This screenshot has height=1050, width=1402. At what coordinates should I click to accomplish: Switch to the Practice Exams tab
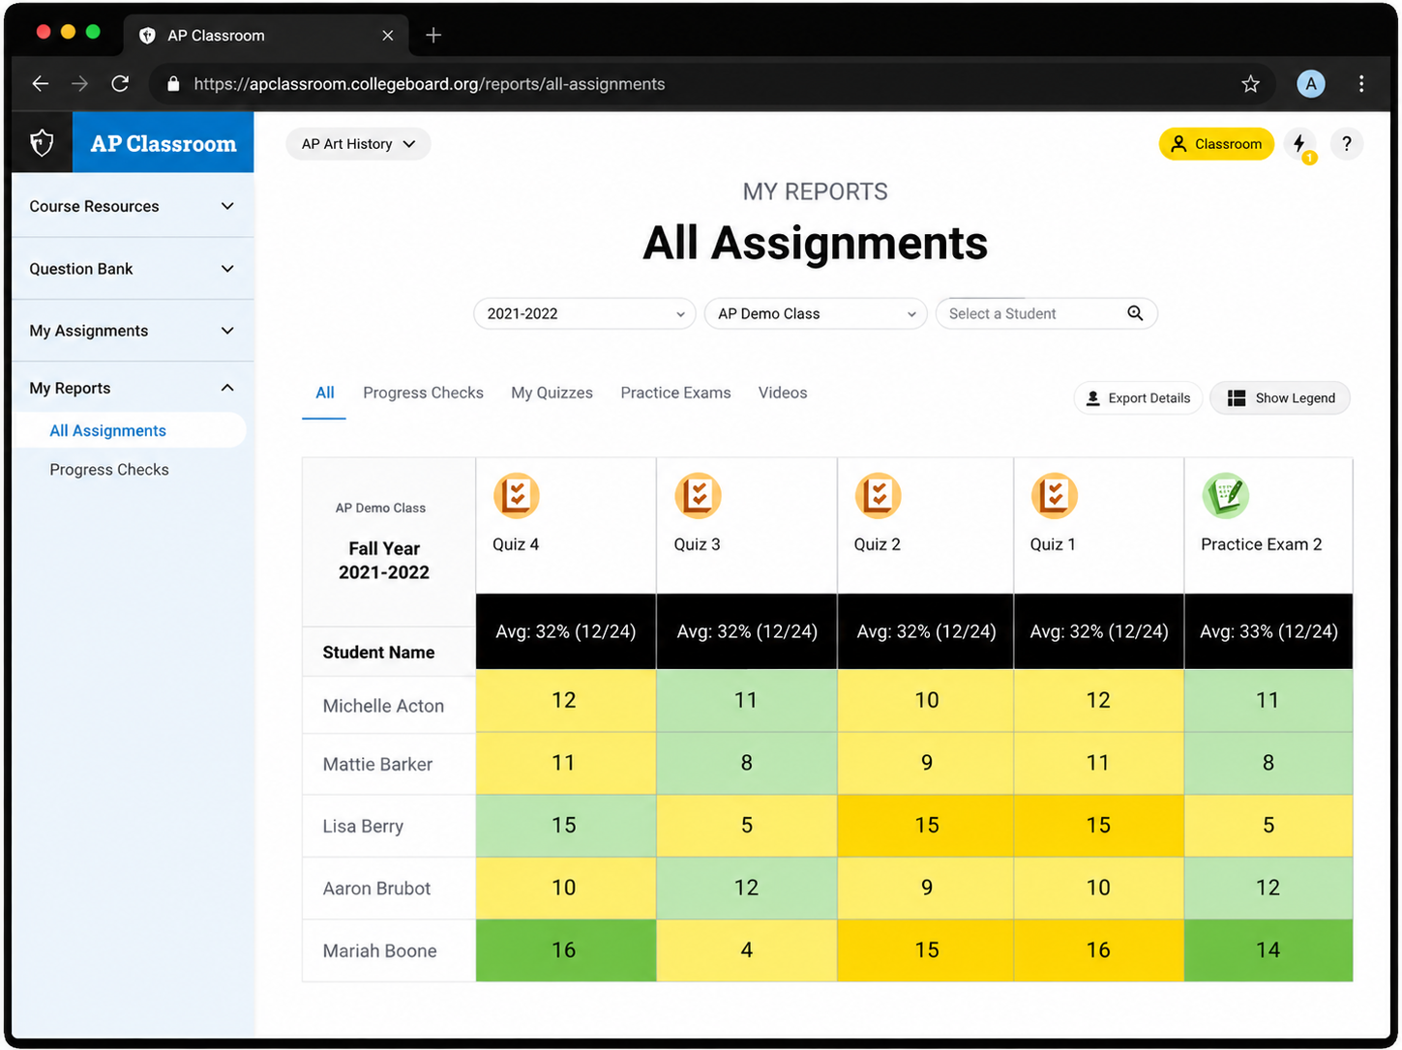coord(675,393)
